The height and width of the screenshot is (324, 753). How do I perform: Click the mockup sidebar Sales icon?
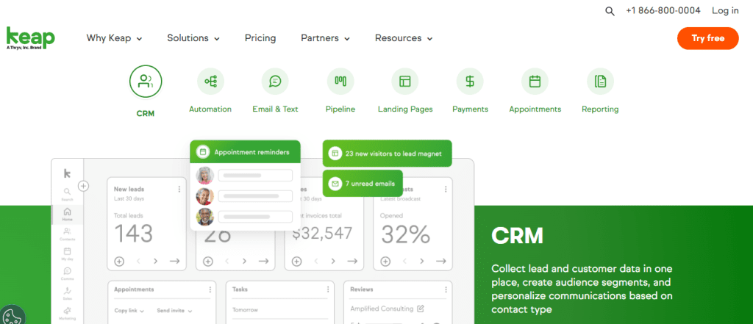pos(67,290)
